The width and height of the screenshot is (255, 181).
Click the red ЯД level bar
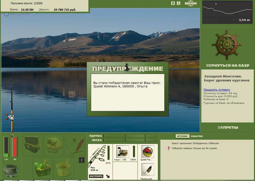(15, 147)
